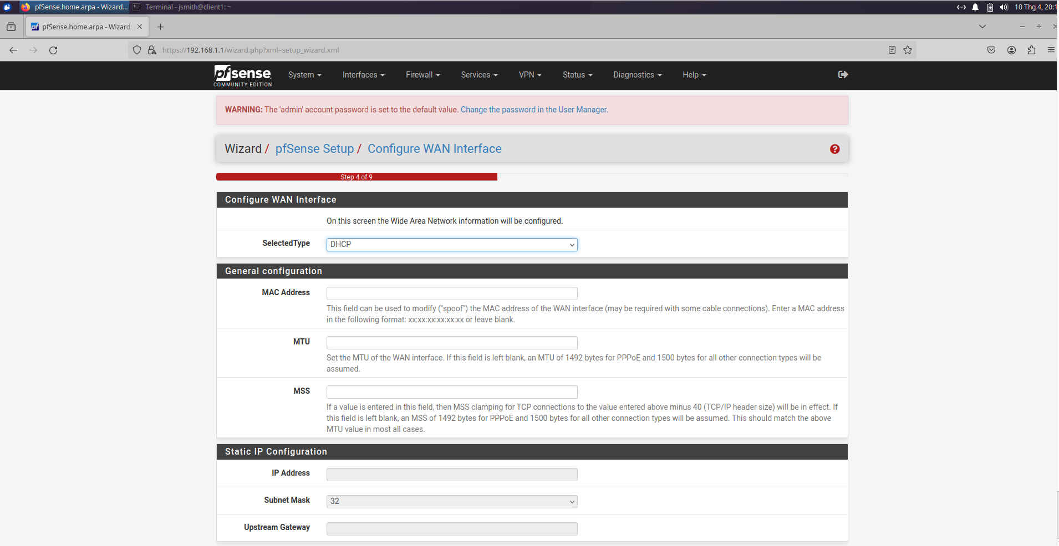Open the red help question mark icon
1059x546 pixels.
[834, 149]
